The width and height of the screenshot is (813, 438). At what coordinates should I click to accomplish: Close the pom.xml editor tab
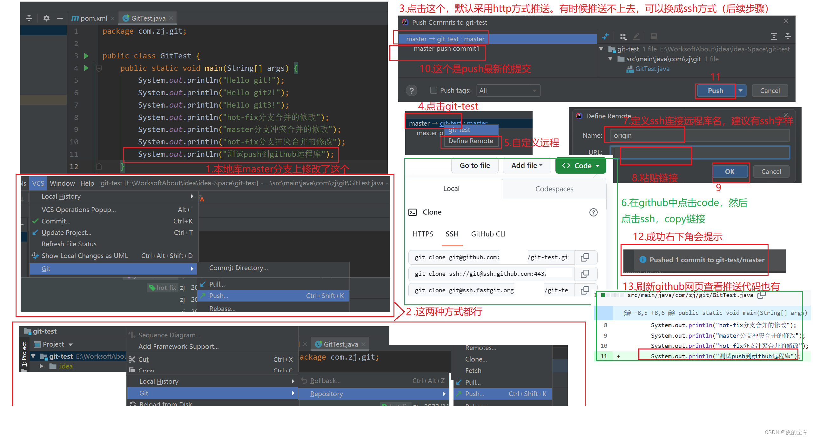[112, 18]
